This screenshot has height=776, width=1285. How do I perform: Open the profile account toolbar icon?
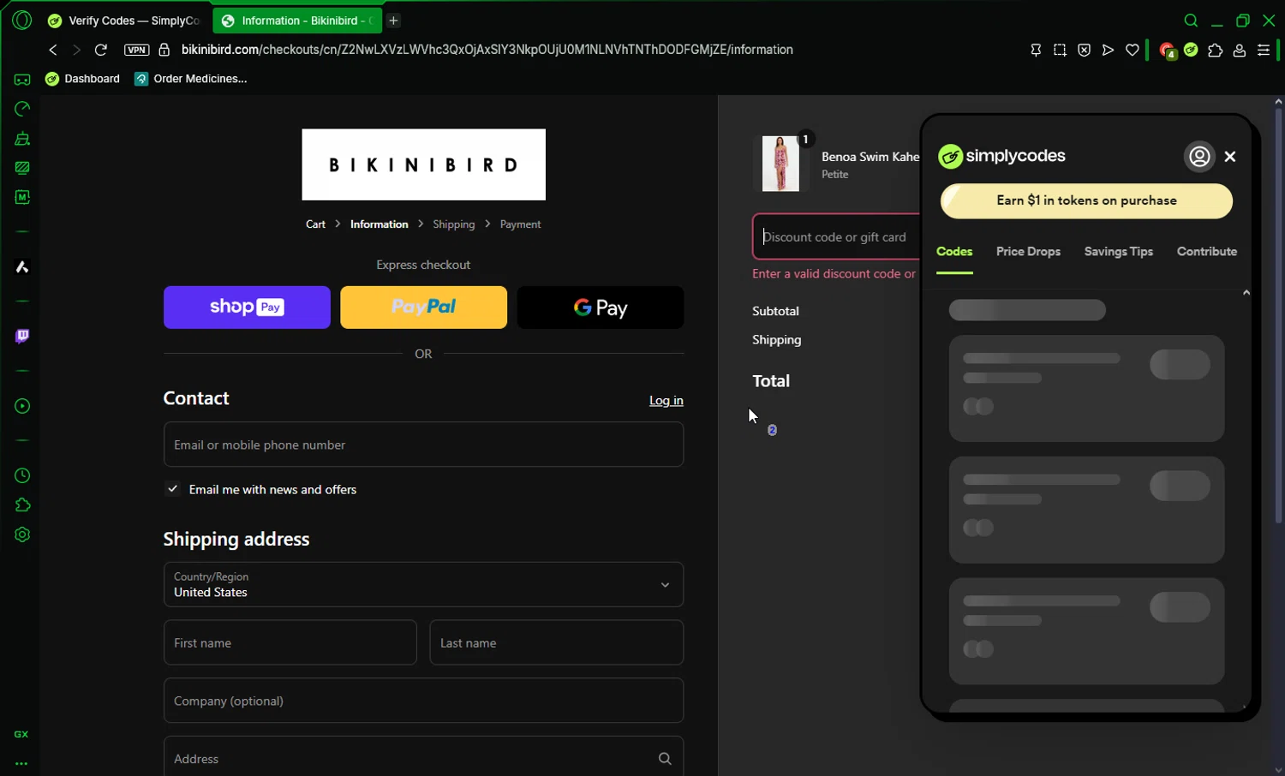1239,51
